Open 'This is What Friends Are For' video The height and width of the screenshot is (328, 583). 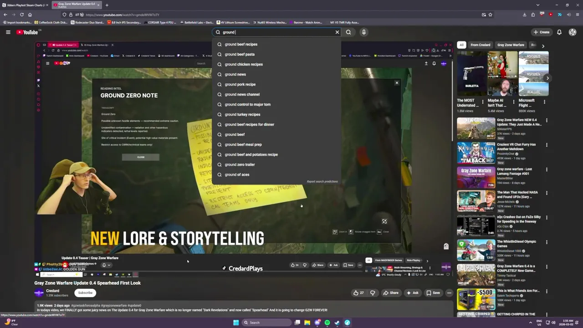(476, 299)
